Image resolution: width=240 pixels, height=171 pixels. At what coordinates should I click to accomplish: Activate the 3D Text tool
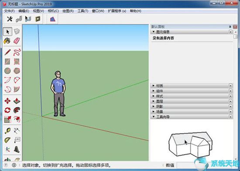17,149
